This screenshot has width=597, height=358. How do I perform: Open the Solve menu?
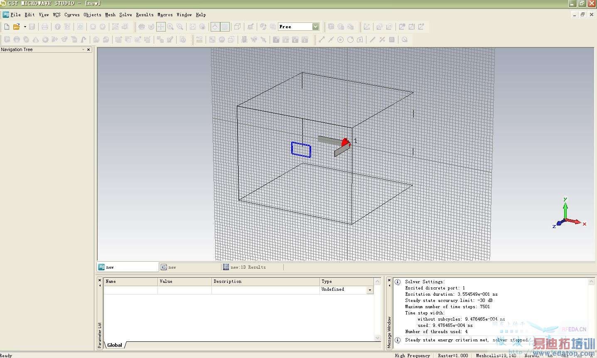pyautogui.click(x=125, y=15)
